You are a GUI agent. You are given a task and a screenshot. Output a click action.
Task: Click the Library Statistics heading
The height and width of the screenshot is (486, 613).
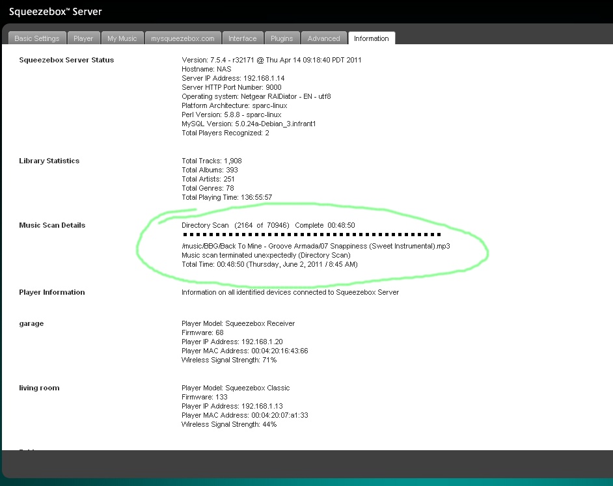click(x=49, y=161)
